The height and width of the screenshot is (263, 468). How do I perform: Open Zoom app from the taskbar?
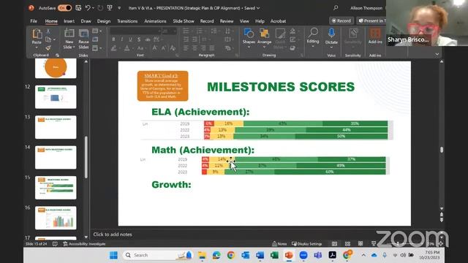[303, 255]
